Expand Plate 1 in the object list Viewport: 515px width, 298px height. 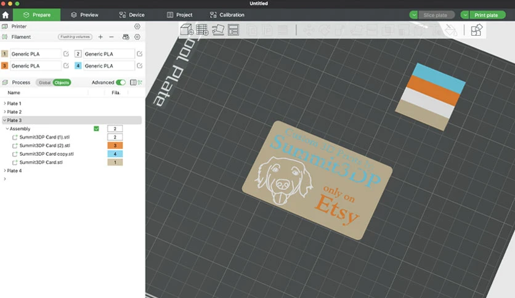(4, 103)
